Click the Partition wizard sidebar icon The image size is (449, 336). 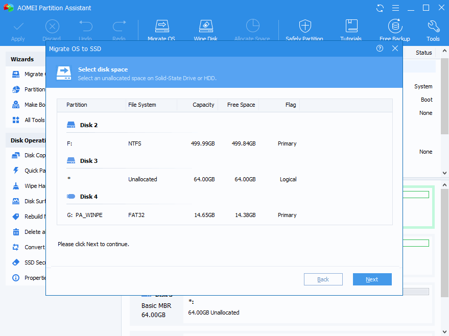pos(16,89)
